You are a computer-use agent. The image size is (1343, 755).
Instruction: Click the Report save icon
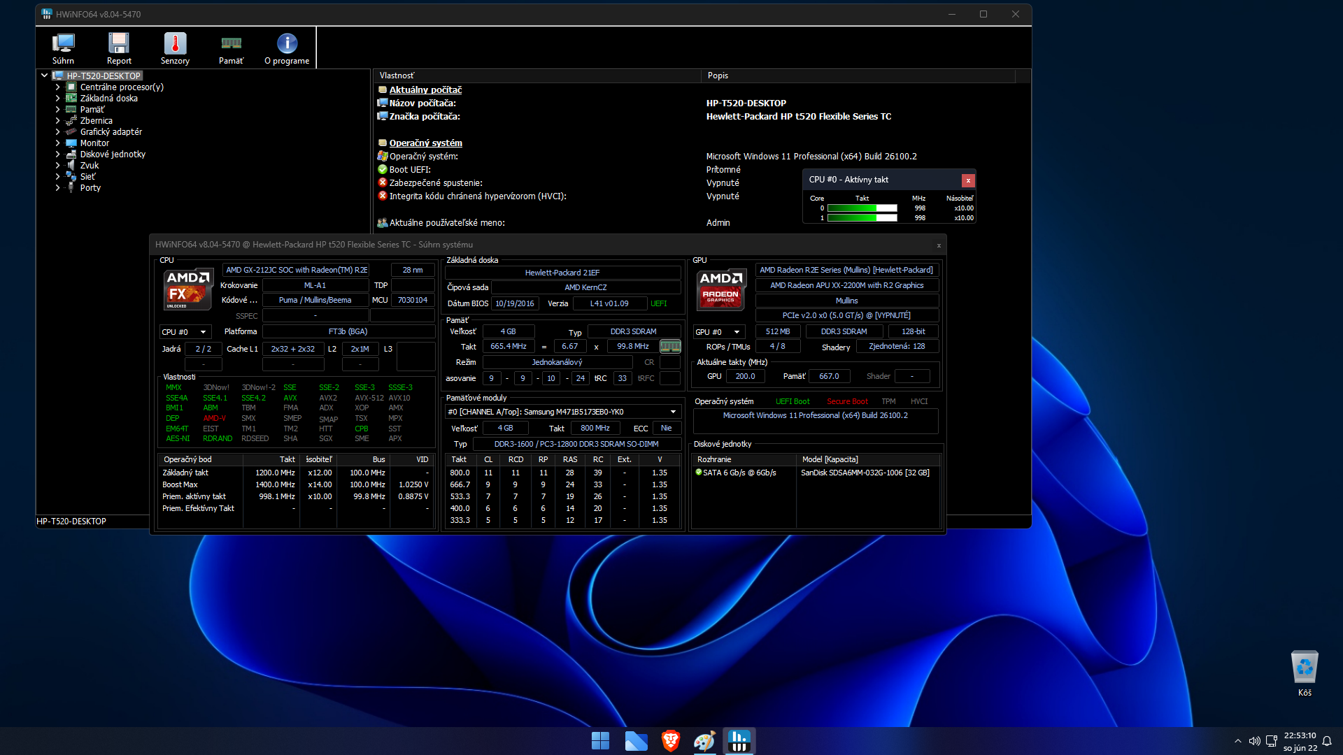pos(119,48)
